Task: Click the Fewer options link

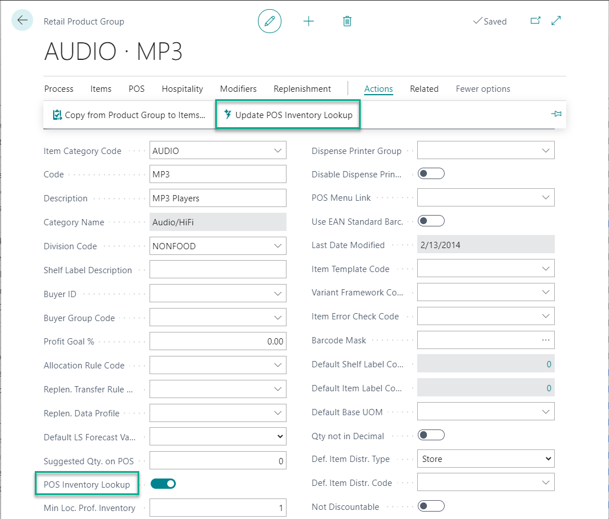Action: (483, 89)
